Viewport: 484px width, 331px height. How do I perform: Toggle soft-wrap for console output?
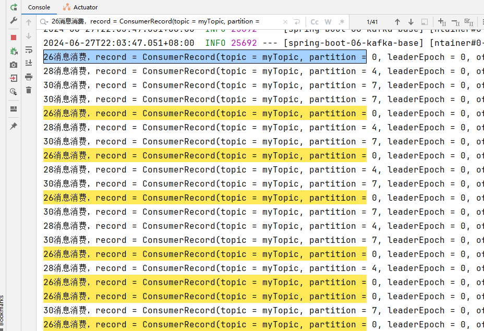[x=29, y=50]
